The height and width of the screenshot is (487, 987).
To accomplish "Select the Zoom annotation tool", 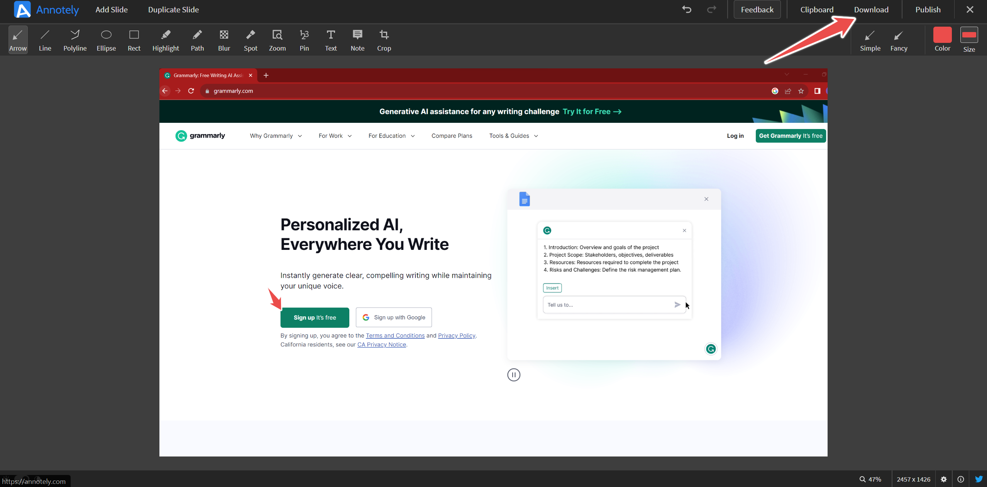I will point(277,40).
